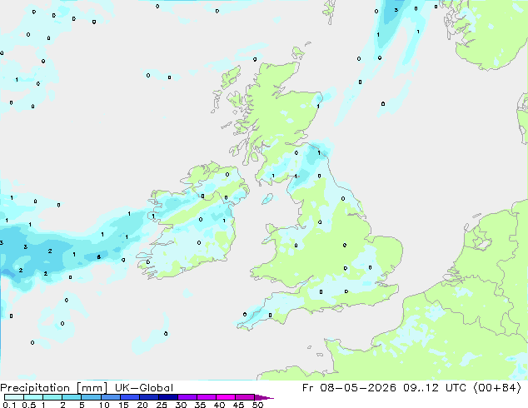Click the date "Fr 08-05-2026"

coord(349,388)
